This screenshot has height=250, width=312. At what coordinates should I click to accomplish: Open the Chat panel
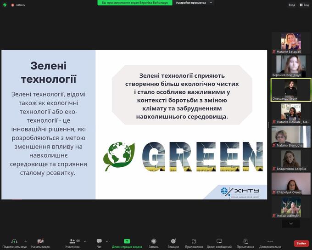[99, 241]
